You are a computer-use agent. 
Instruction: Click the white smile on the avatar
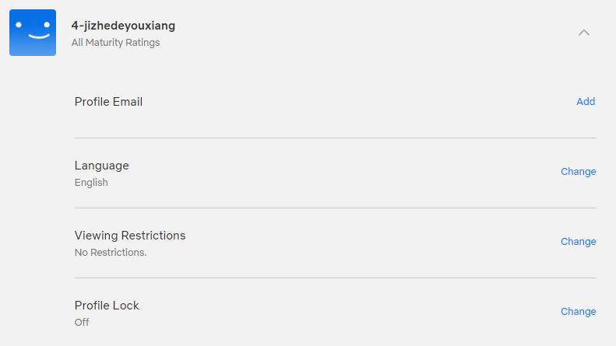[39, 37]
